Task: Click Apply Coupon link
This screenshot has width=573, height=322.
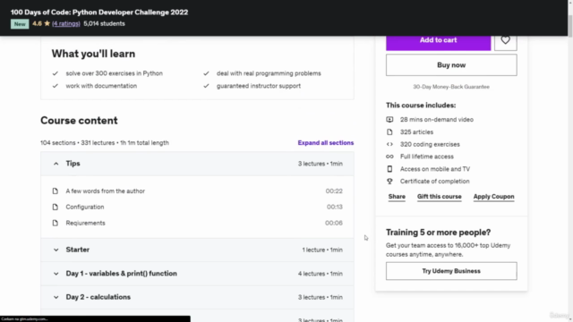Action: pyautogui.click(x=493, y=197)
